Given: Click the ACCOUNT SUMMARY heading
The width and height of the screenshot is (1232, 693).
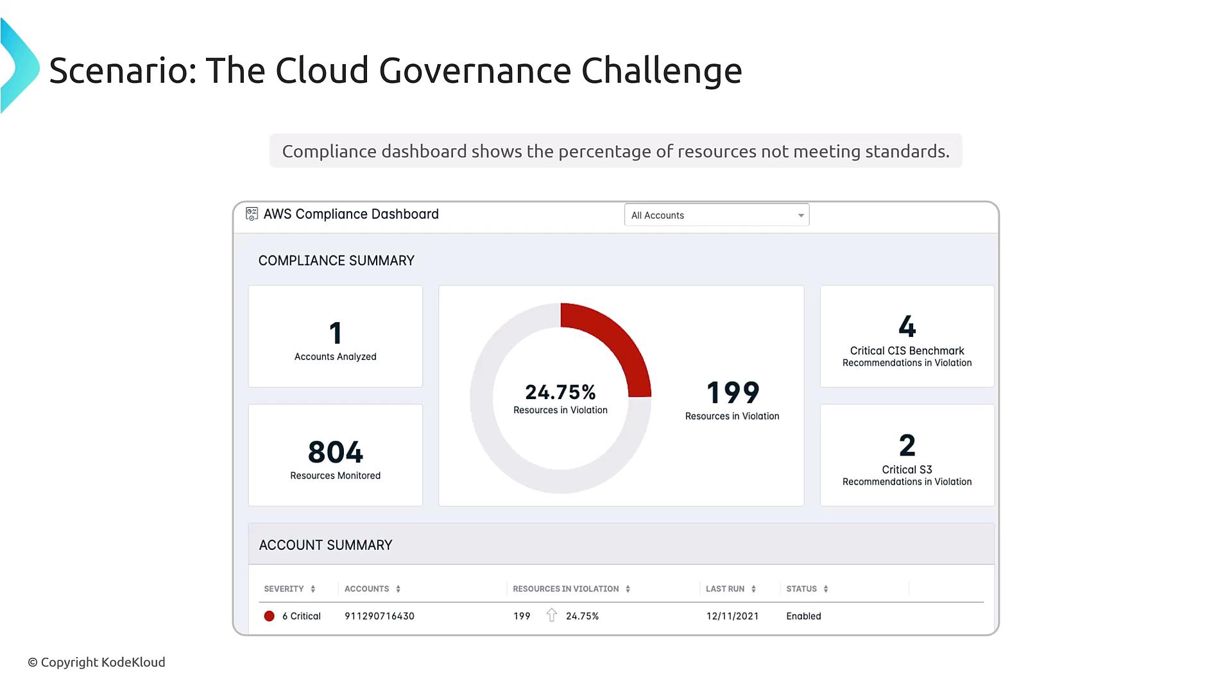Looking at the screenshot, I should tap(325, 545).
